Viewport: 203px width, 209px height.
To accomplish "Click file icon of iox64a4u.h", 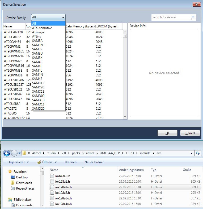I will point(52,176).
